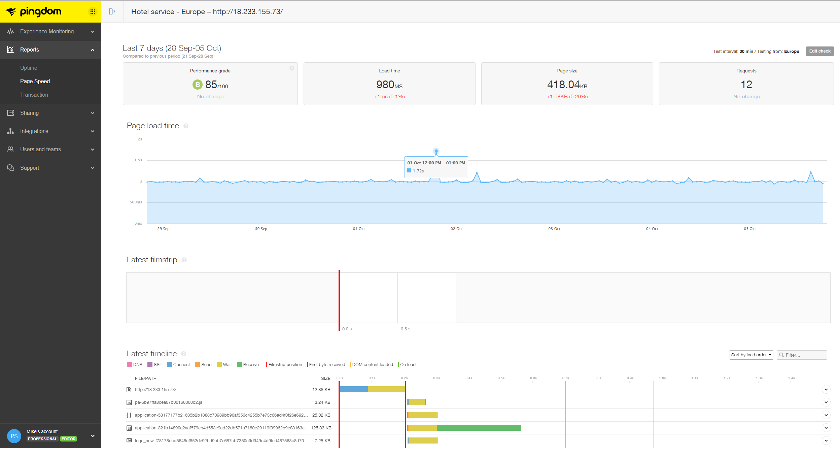The width and height of the screenshot is (840, 458).
Task: Expand Mike's account section chevron
Action: tap(93, 435)
